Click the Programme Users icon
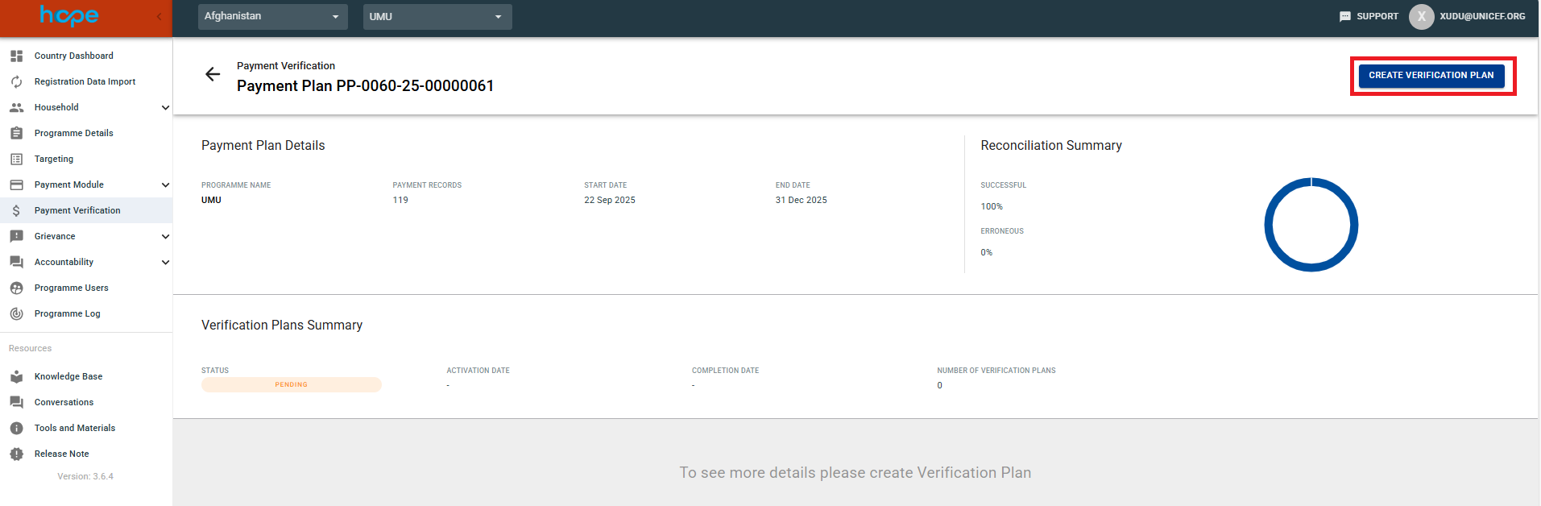 (x=16, y=288)
